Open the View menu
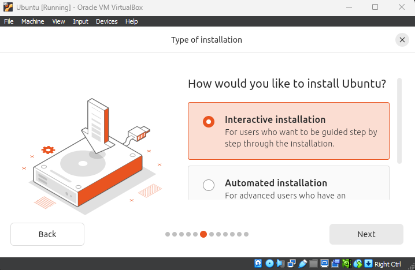 click(x=58, y=21)
